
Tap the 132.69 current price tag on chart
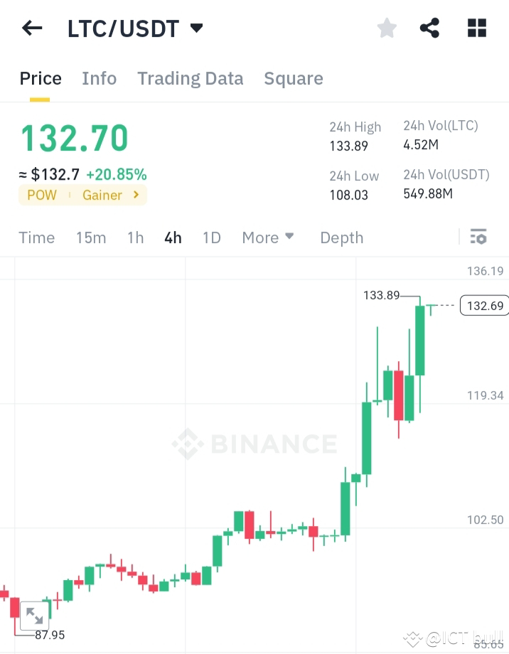[x=484, y=305]
